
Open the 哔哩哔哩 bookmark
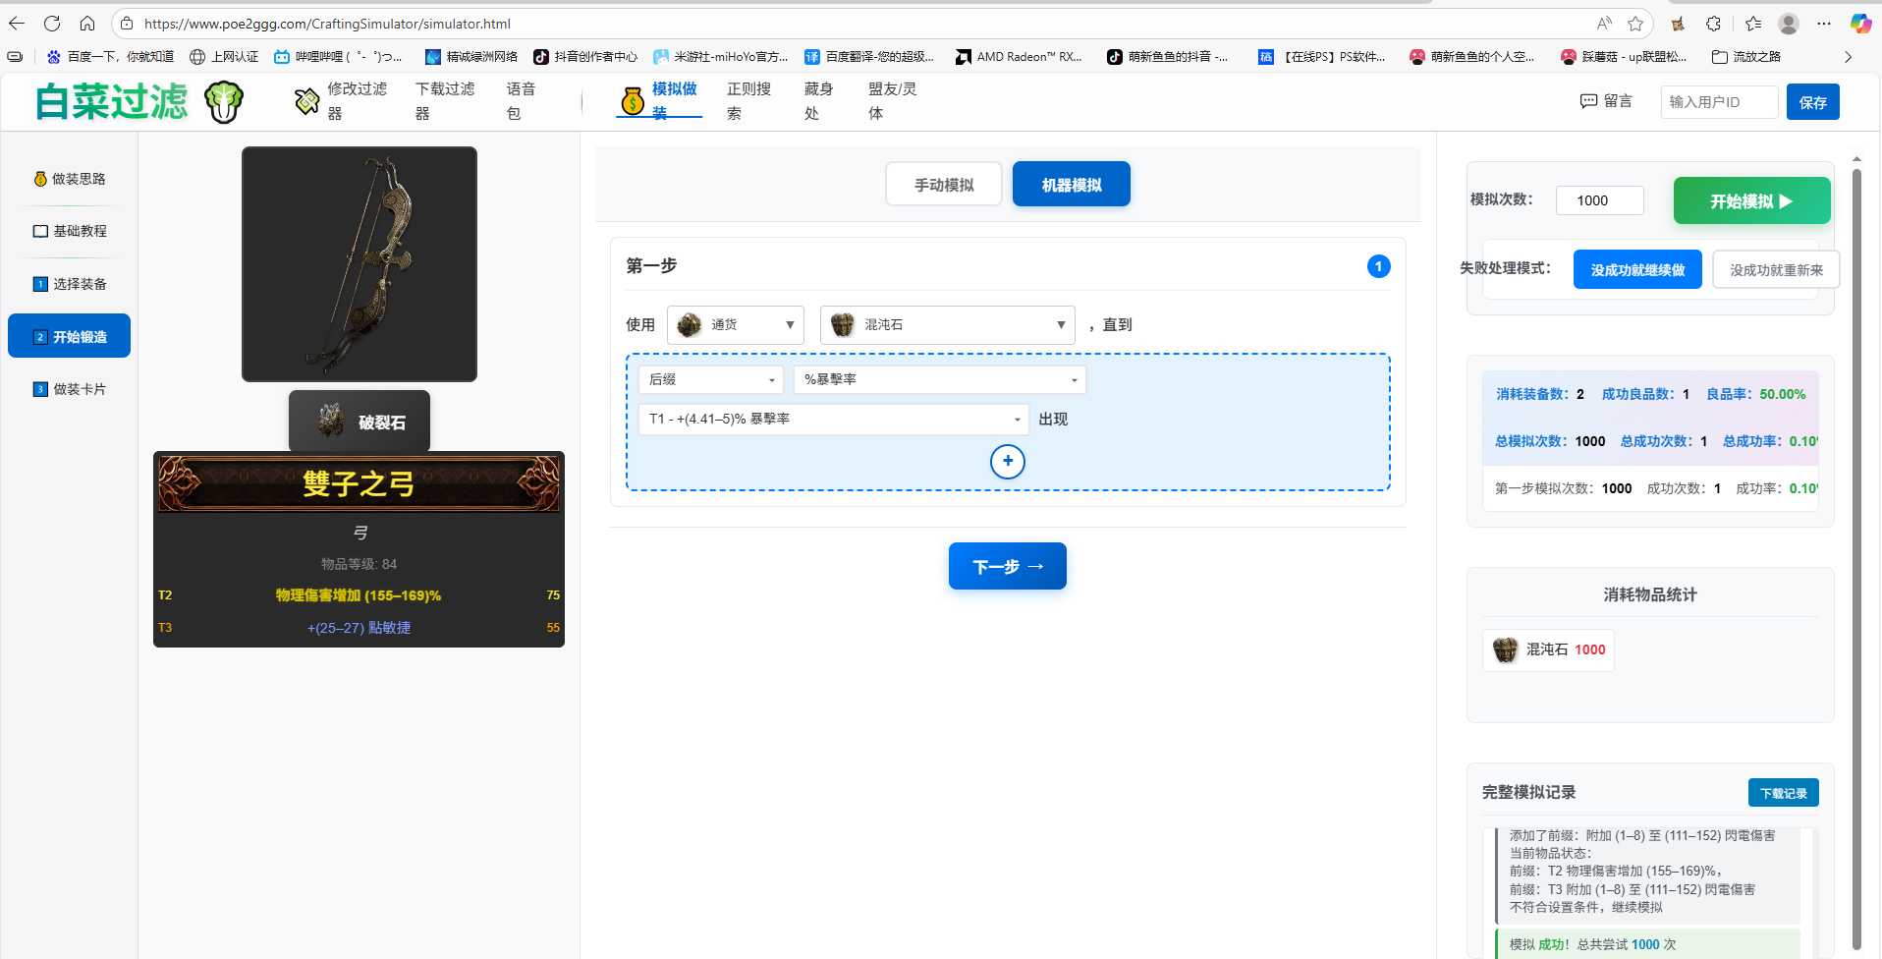pyautogui.click(x=338, y=57)
